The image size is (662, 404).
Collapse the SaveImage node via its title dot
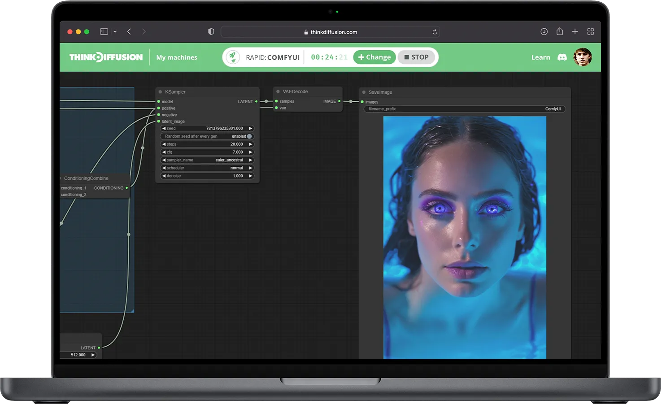[364, 92]
